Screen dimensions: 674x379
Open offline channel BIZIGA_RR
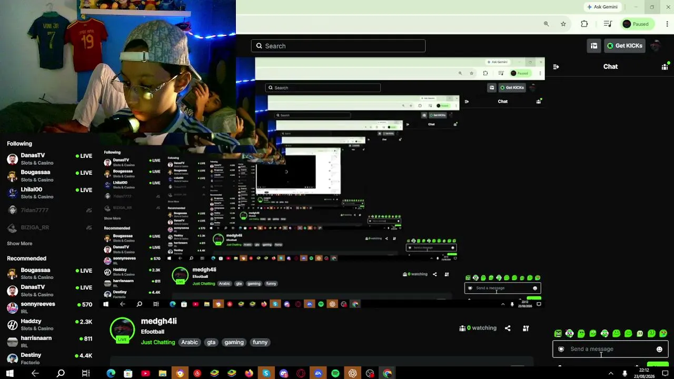(x=49, y=227)
